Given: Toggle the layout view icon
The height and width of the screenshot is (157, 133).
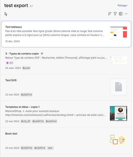Looking at the screenshot, I should pos(120,14).
